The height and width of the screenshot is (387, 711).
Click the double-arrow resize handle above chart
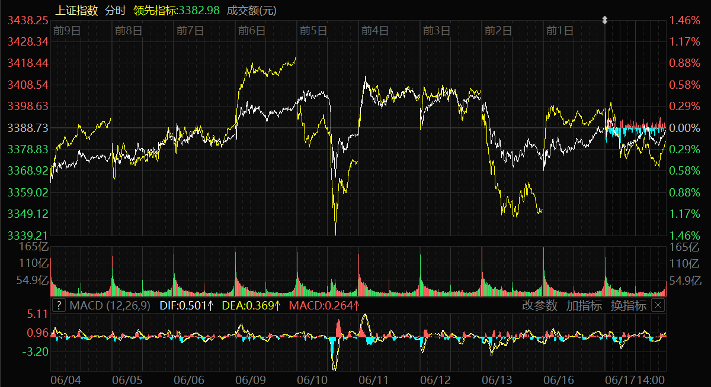(x=605, y=20)
